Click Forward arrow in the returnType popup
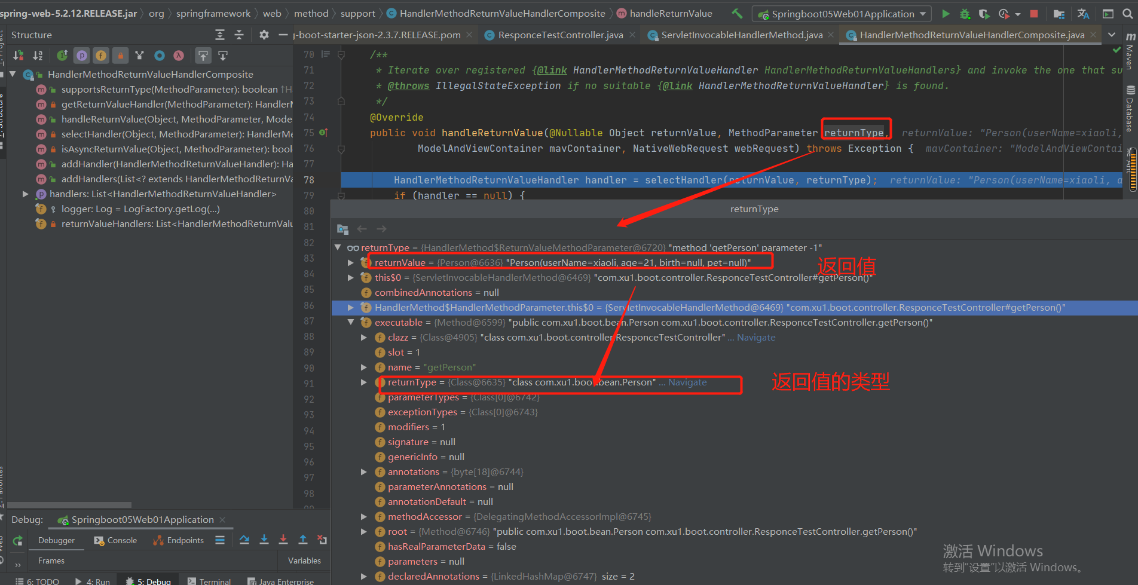This screenshot has width=1138, height=585. (x=381, y=229)
